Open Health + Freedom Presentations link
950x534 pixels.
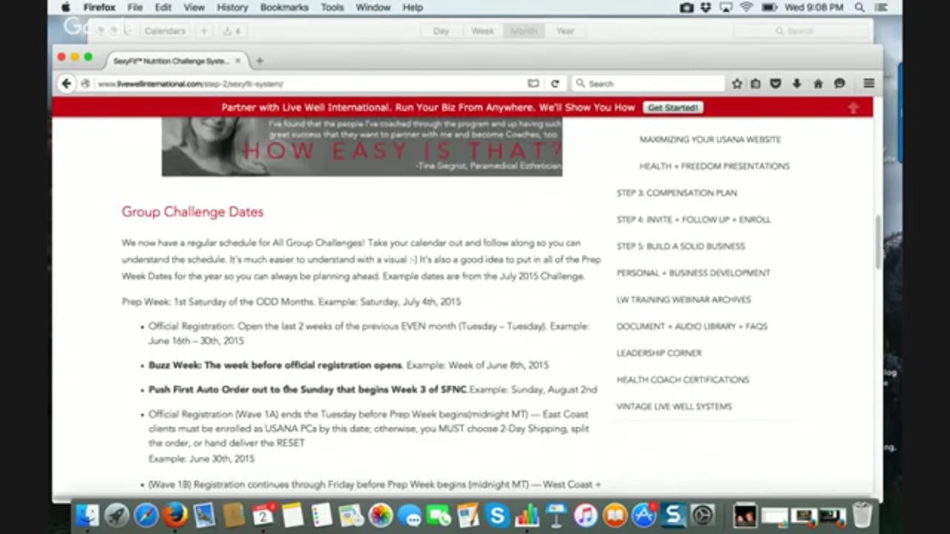(x=714, y=166)
